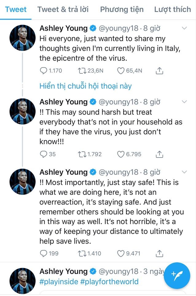The image size is (196, 296).
Task: Expand options on the second tweet
Action: click(x=184, y=101)
